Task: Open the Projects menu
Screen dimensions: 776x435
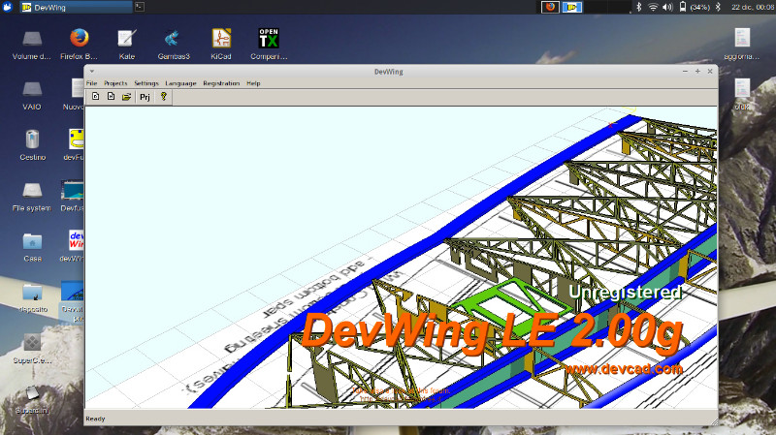Action: click(x=115, y=83)
